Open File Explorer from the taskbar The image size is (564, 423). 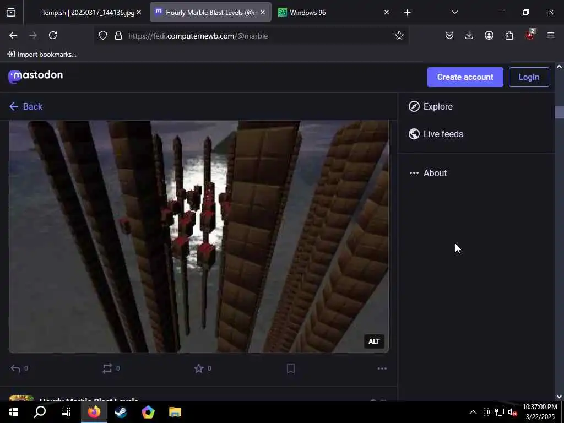(x=175, y=412)
